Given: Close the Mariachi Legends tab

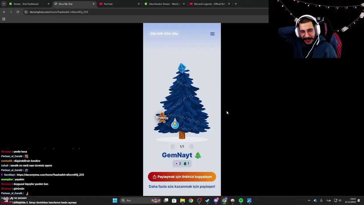Looking at the screenshot, I should pyautogui.click(x=229, y=4).
